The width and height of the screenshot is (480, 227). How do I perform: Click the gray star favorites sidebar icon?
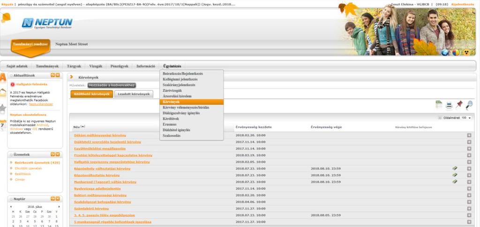tap(3, 108)
